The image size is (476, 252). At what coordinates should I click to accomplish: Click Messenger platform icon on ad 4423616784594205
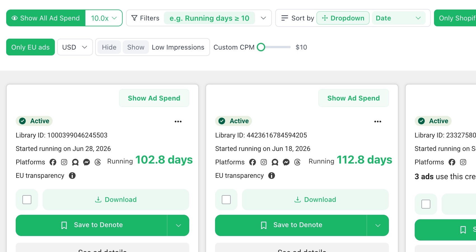click(x=286, y=162)
